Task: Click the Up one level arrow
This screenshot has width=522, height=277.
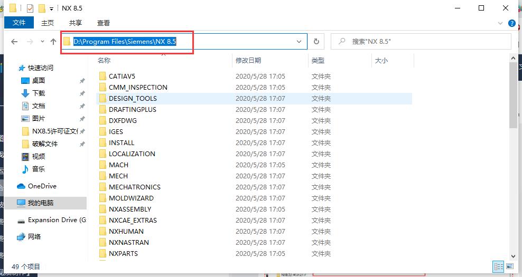Action: click(53, 42)
